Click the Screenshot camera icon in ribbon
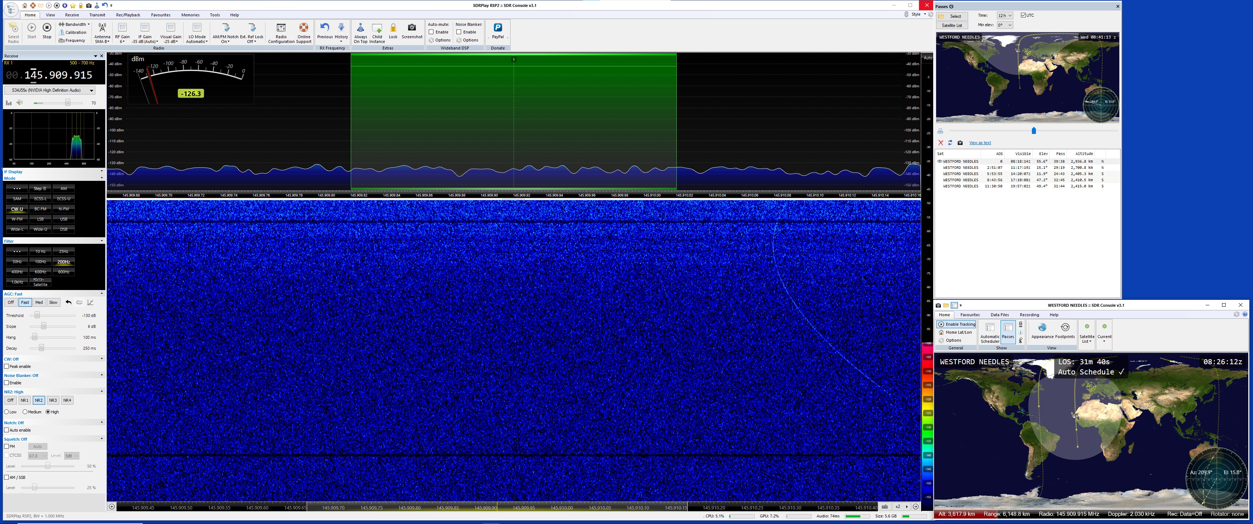Viewport: 1253px width, 524px height. pyautogui.click(x=412, y=28)
